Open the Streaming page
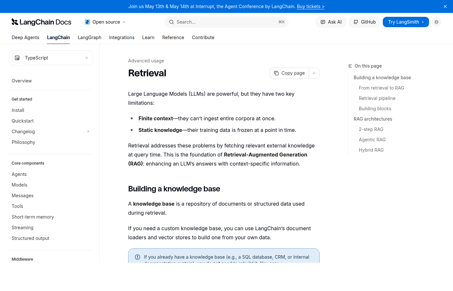The height and width of the screenshot is (291, 453). coord(22,228)
